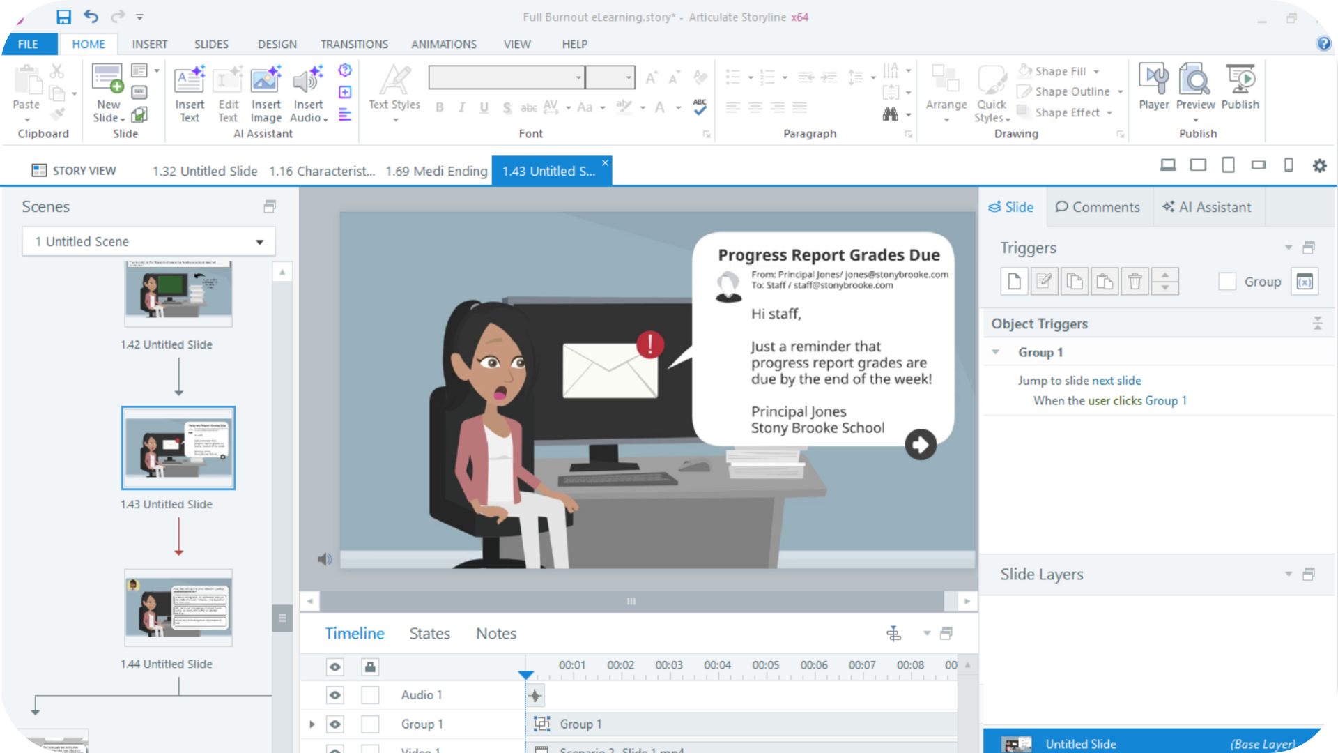This screenshot has width=1338, height=753.
Task: Toggle the Group checkbox in Triggers
Action: click(x=1227, y=282)
